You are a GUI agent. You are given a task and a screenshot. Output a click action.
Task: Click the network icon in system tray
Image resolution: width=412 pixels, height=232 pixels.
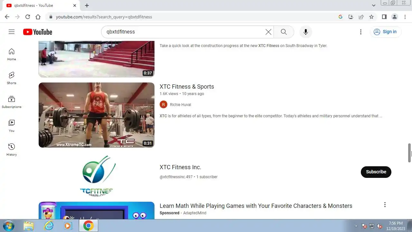[x=372, y=226]
